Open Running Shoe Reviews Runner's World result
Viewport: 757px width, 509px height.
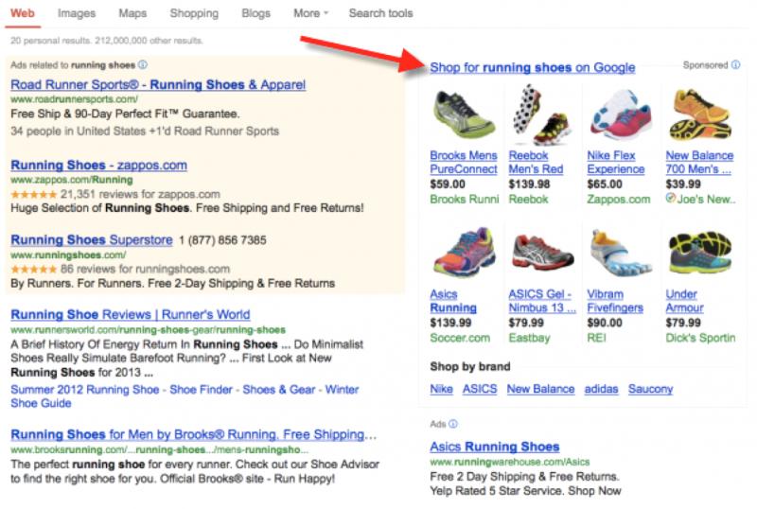point(131,315)
